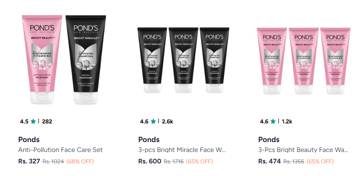Screen dimensions: 363x176
Task: Open Anti-Pollution Face Care Set product
Action: [x=60, y=150]
